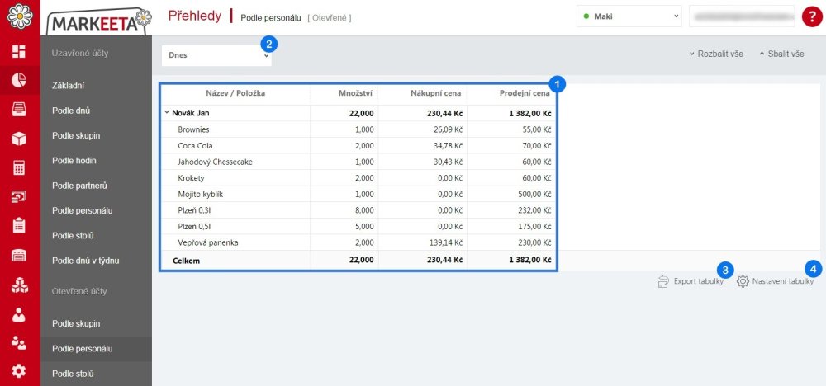Click the Coca Cola row name
826x386 pixels.
pyautogui.click(x=195, y=146)
